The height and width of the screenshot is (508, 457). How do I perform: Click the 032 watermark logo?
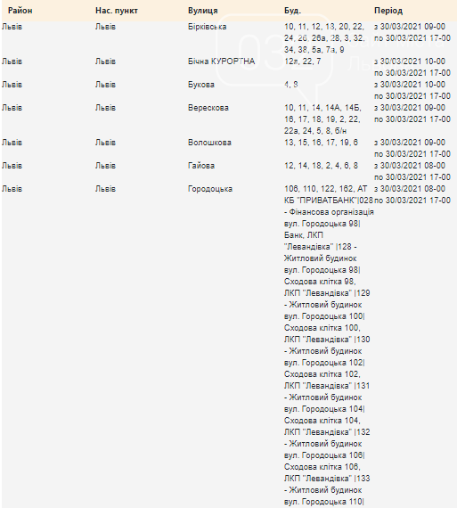coord(274,50)
